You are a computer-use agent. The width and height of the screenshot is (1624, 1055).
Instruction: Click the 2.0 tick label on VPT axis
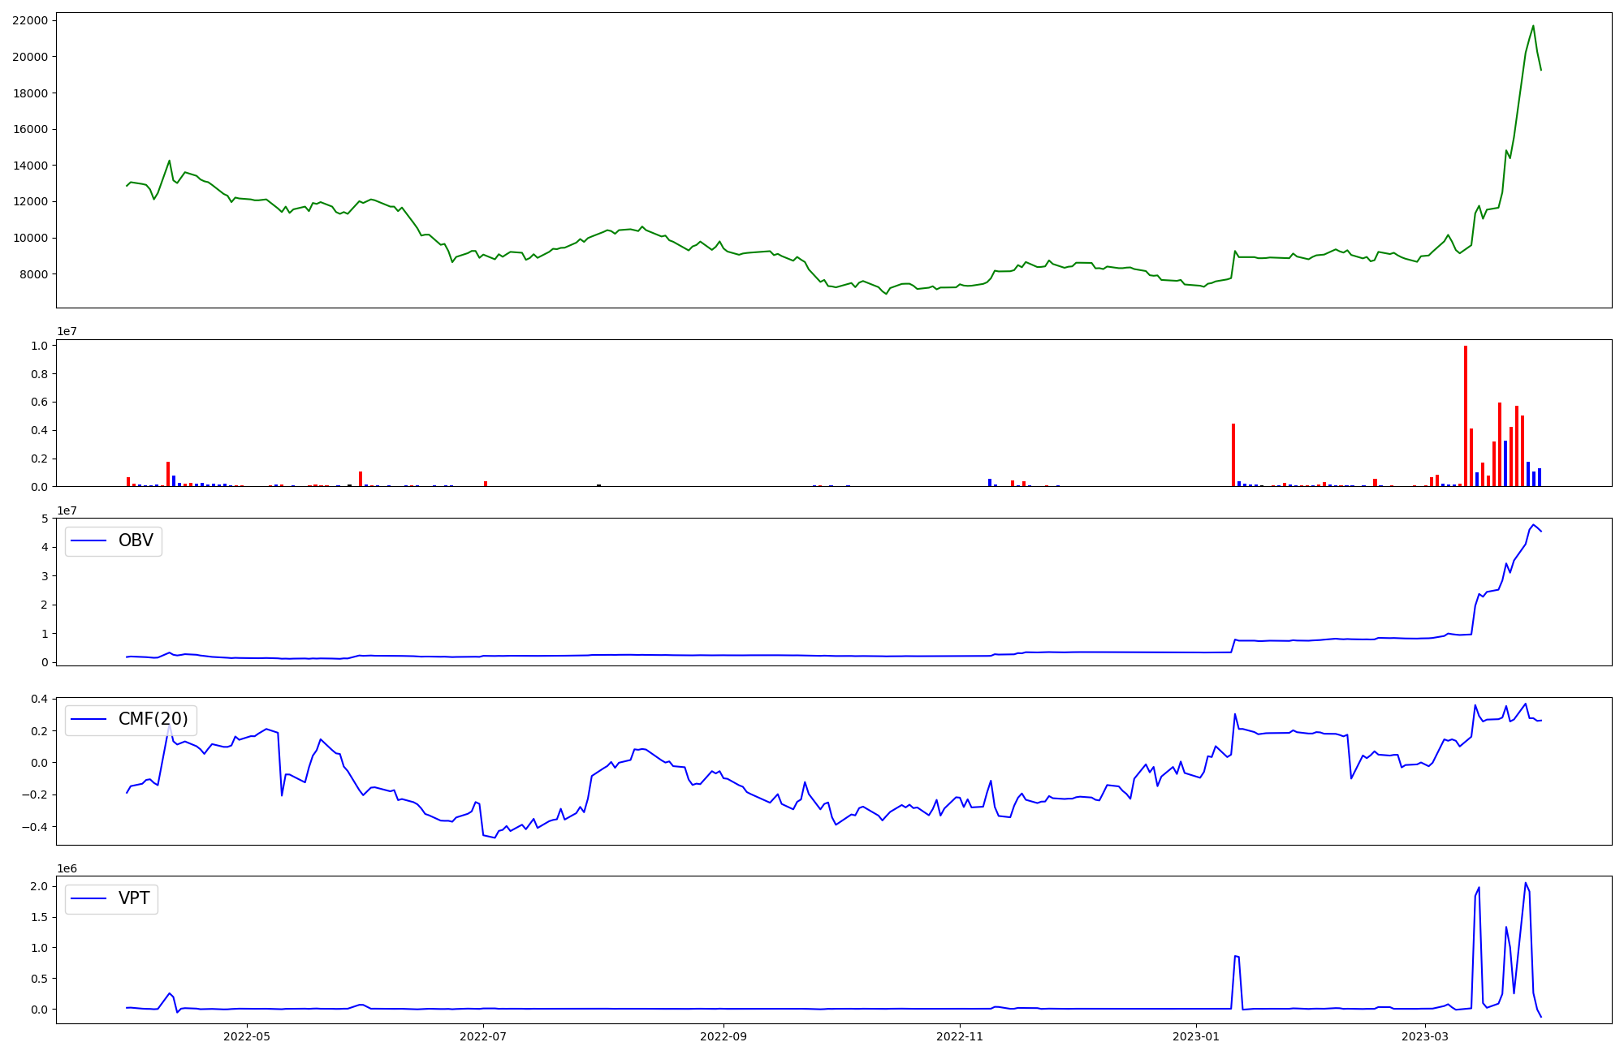point(38,886)
